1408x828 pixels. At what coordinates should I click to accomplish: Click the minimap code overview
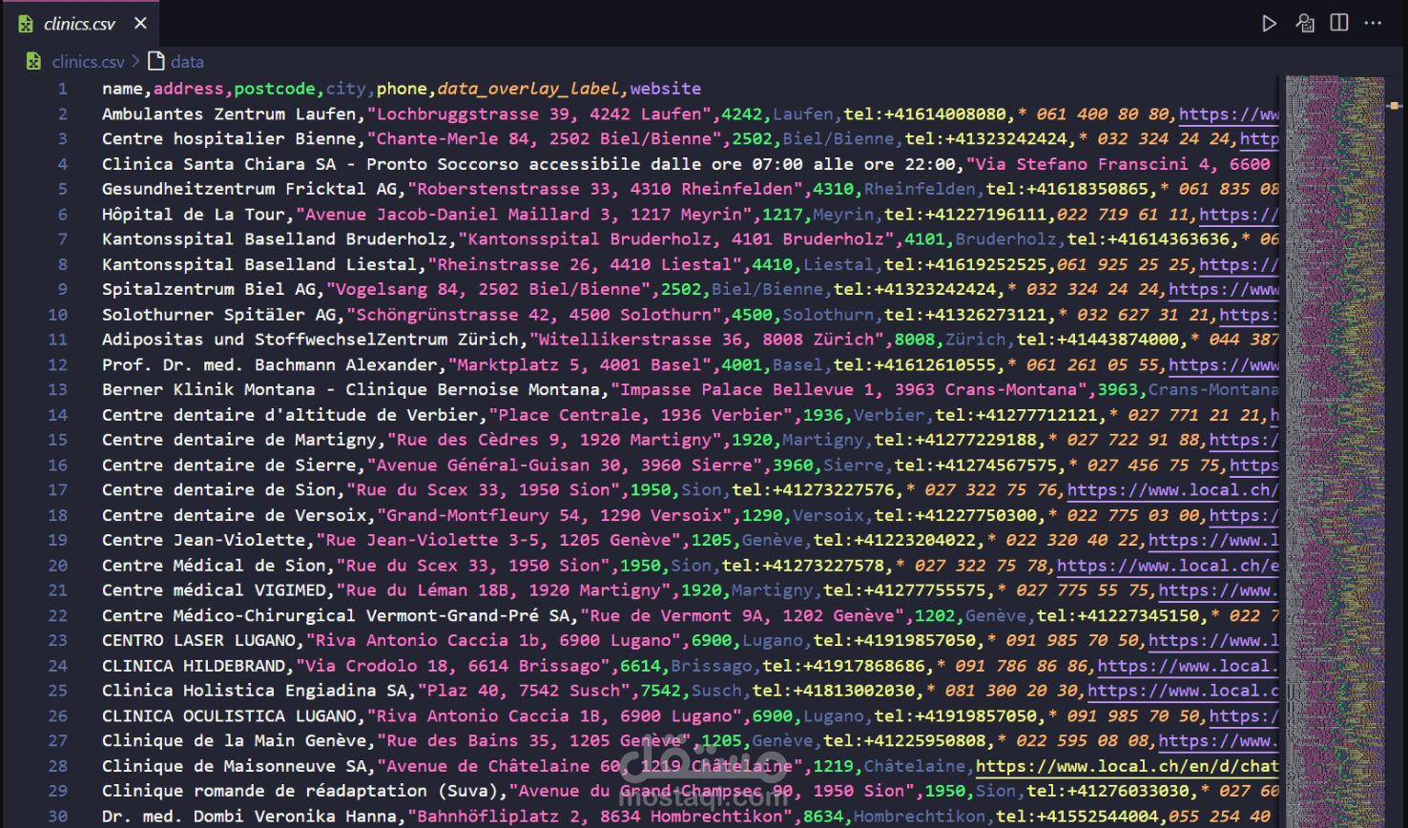pos(1335,452)
